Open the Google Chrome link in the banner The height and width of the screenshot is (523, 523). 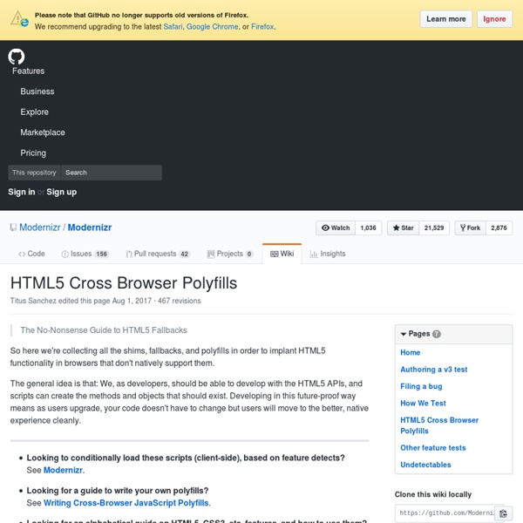pos(213,27)
